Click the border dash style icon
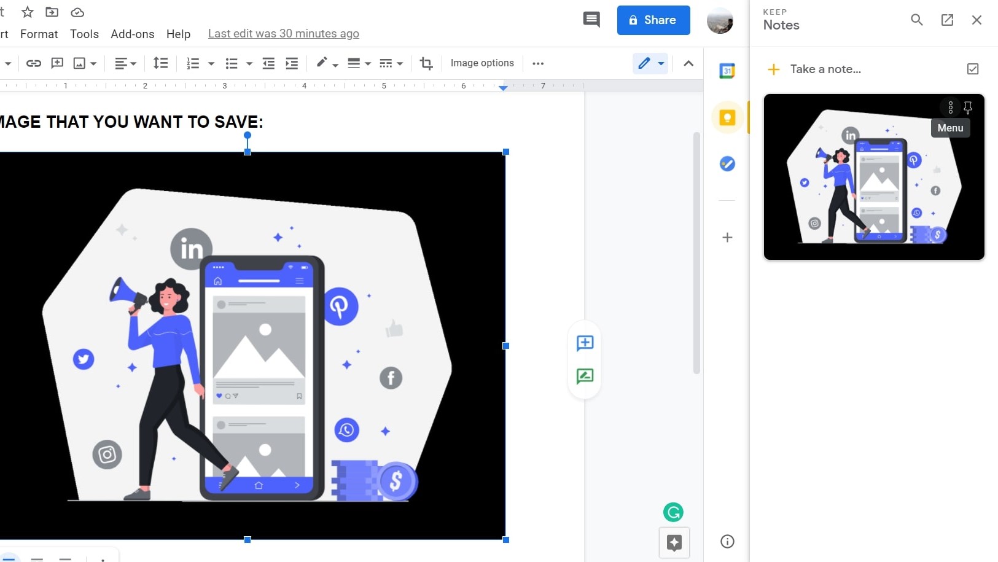Screen dimensions: 998x562 point(386,63)
